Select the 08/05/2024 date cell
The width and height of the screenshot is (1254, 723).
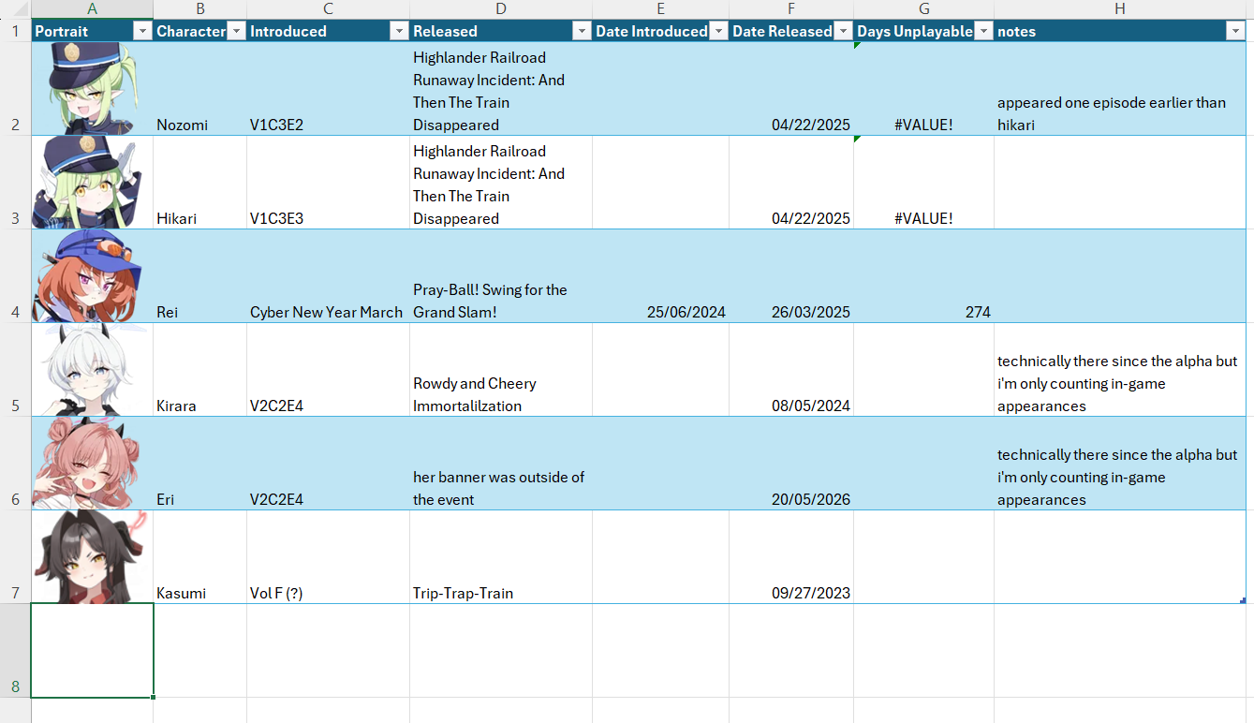[791, 370]
